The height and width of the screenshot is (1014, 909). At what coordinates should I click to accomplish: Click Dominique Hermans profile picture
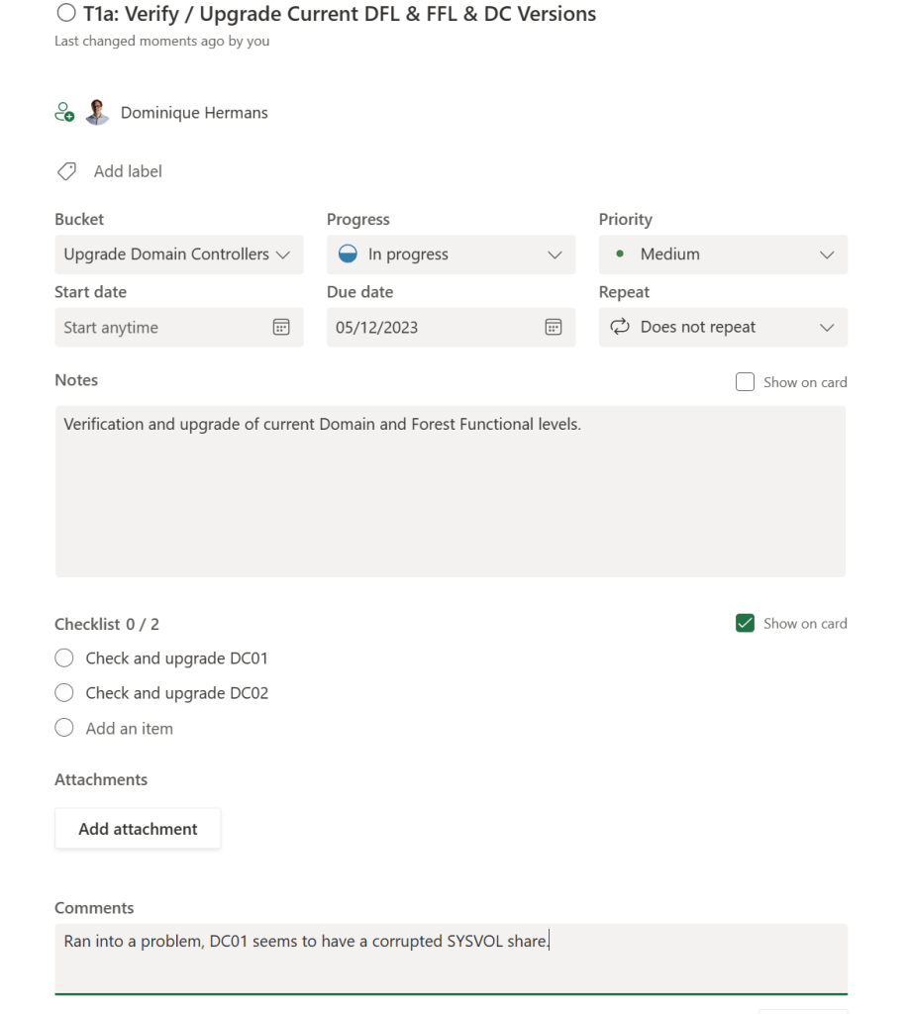pyautogui.click(x=96, y=112)
